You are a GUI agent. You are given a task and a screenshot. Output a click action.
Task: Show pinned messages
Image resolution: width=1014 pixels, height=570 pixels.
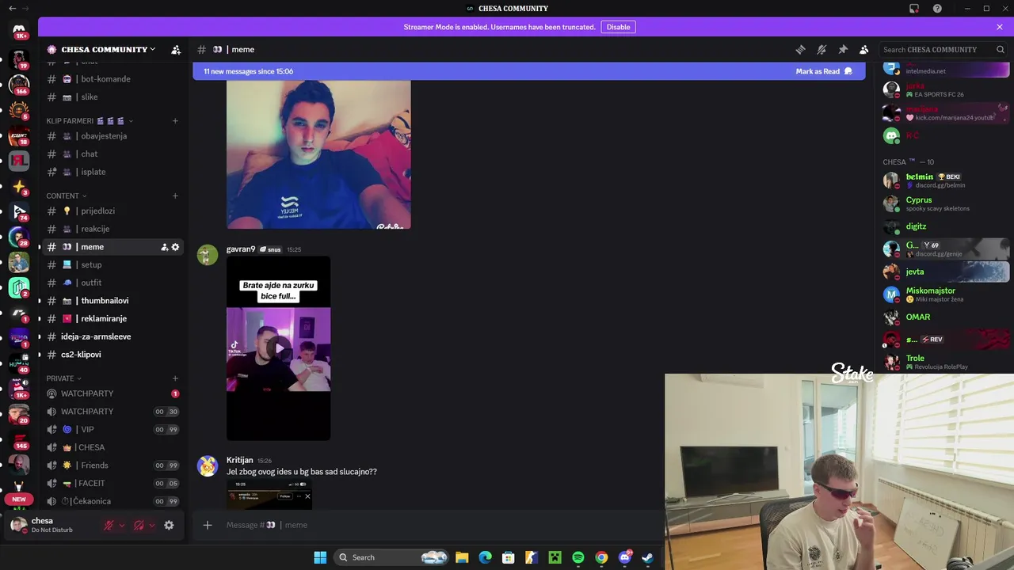coord(843,49)
